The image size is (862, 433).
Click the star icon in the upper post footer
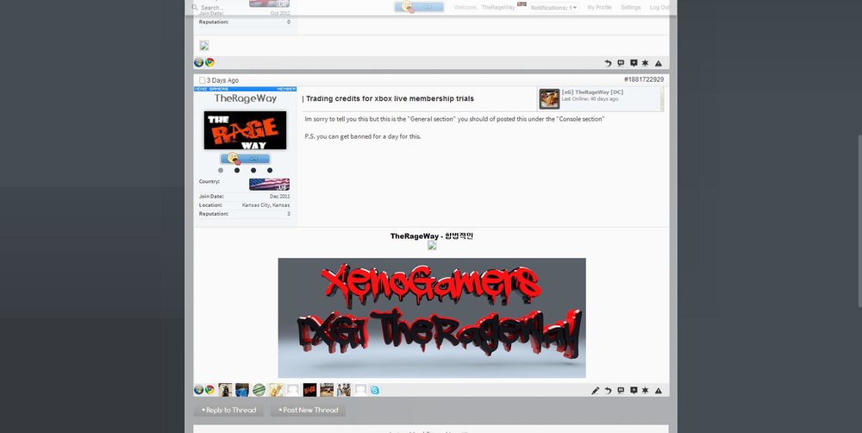[x=646, y=63]
